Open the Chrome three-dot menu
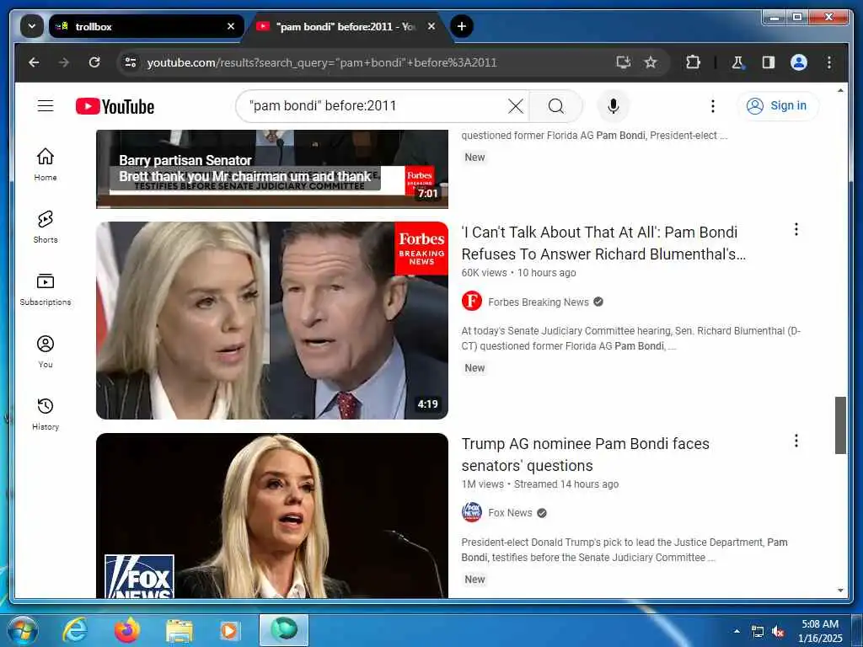Viewport: 863px width, 647px height. pyautogui.click(x=829, y=62)
